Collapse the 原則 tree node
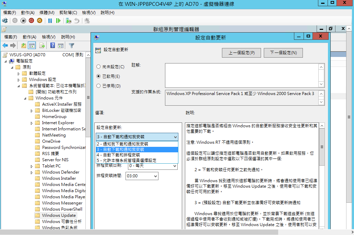Image resolution: width=354 pixels, height=235 pixels. click(x=12, y=67)
